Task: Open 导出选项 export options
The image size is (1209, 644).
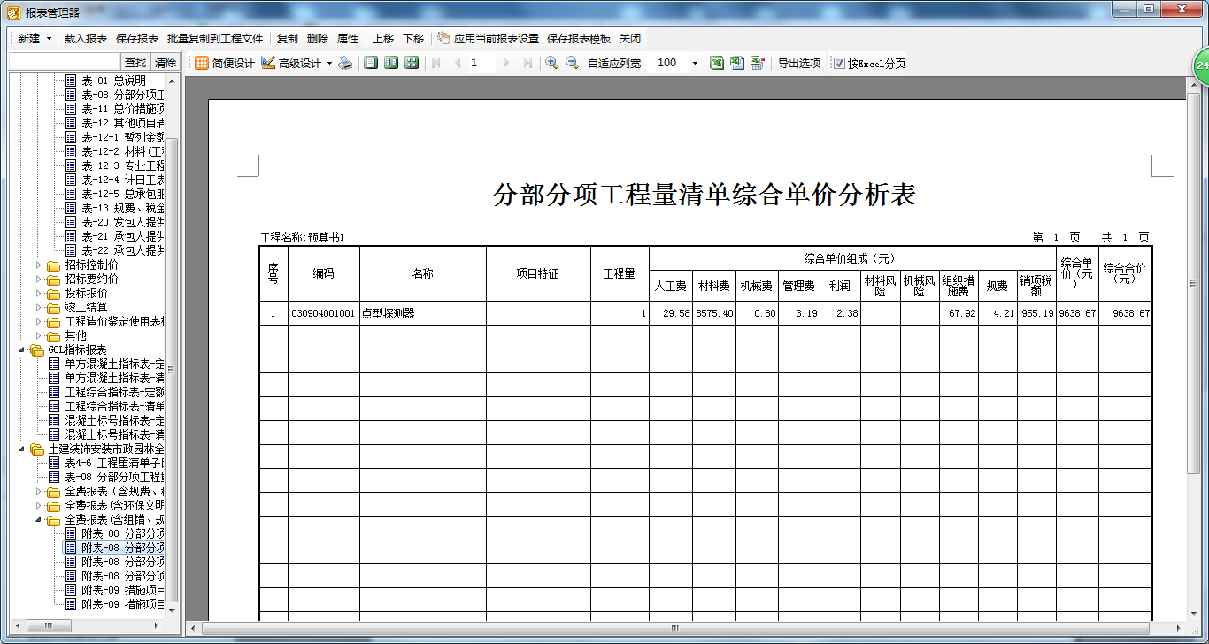Action: tap(799, 64)
